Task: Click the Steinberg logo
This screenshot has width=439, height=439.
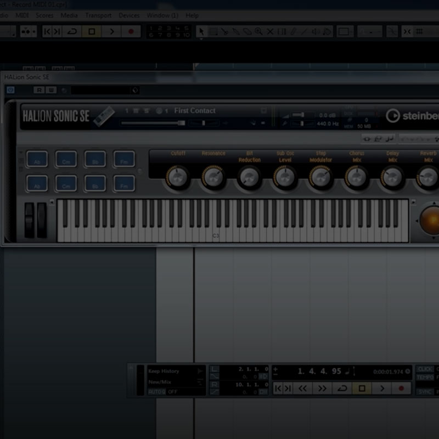Action: [412, 116]
